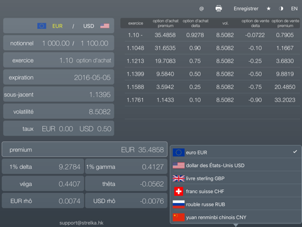
Task: Choose rouble russe RUB
Action: [236, 204]
